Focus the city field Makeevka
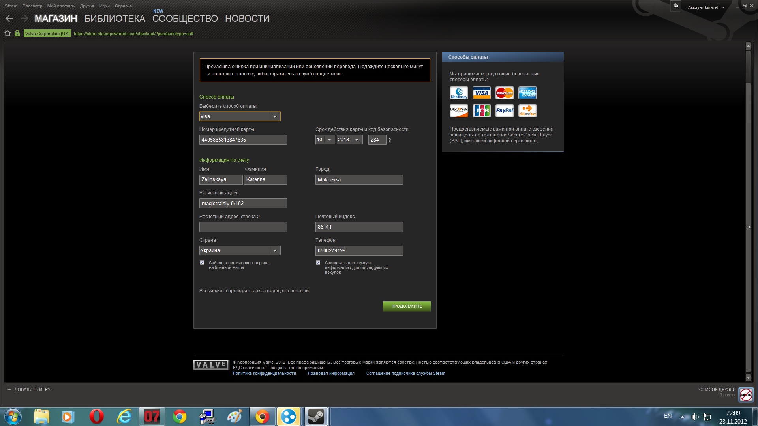This screenshot has width=758, height=426. pos(359,179)
